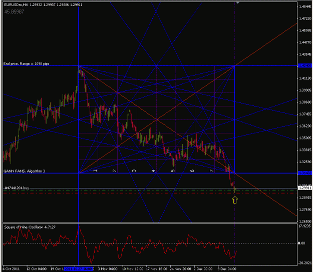Click the 1.35005 price scale label
The image size is (313, 272).
[305, 138]
